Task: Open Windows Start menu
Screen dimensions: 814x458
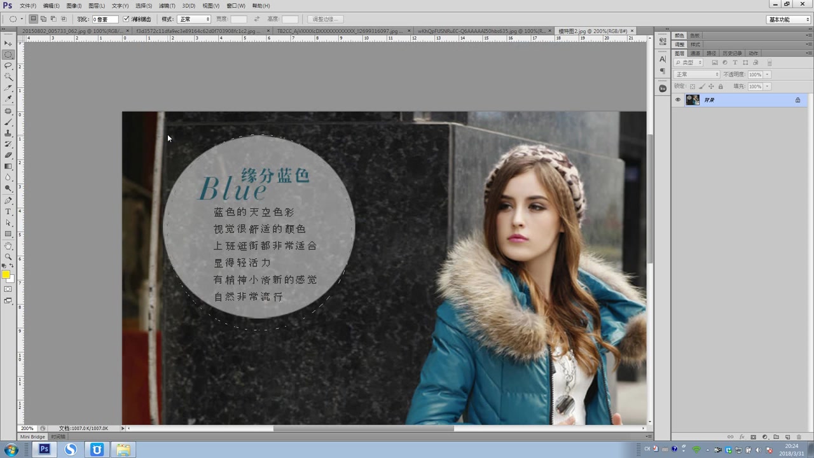Action: [11, 450]
